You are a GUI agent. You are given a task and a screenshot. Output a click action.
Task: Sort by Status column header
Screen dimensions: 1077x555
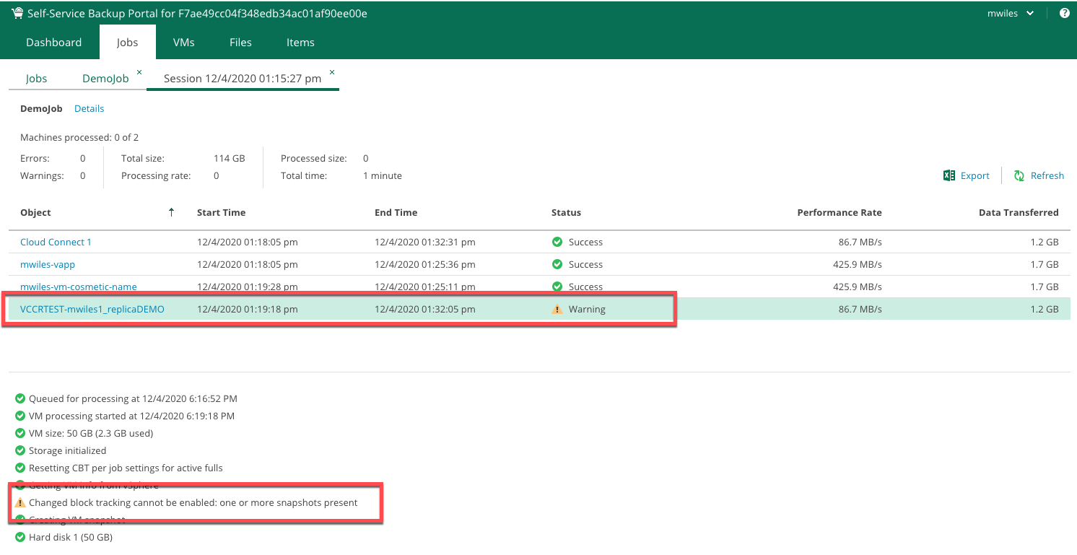click(566, 213)
